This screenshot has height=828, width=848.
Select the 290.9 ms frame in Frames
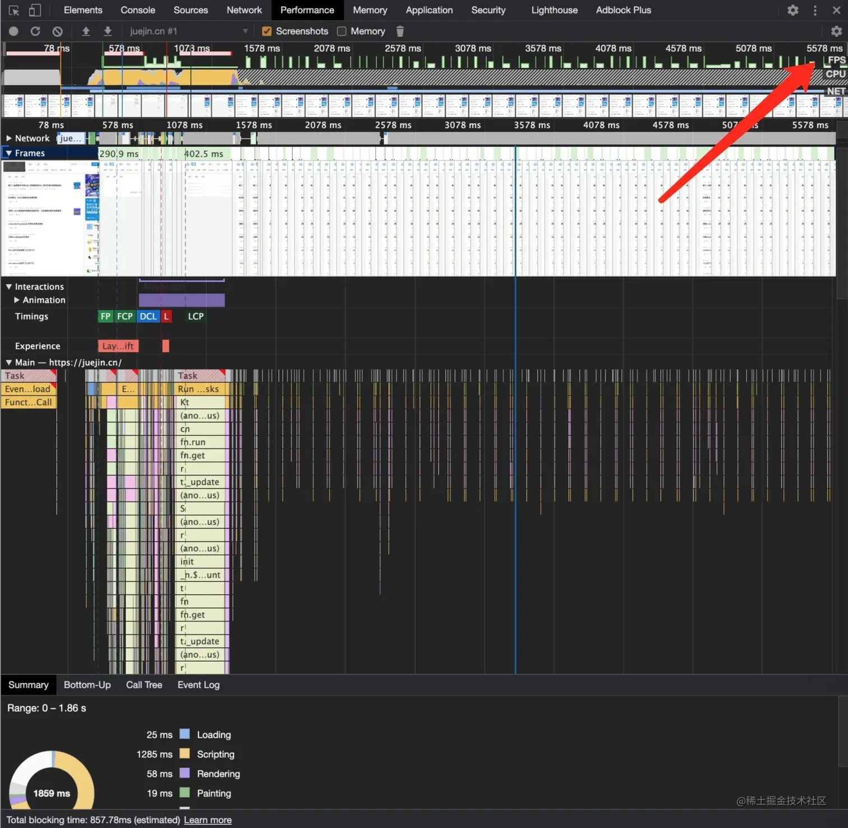[x=119, y=154]
